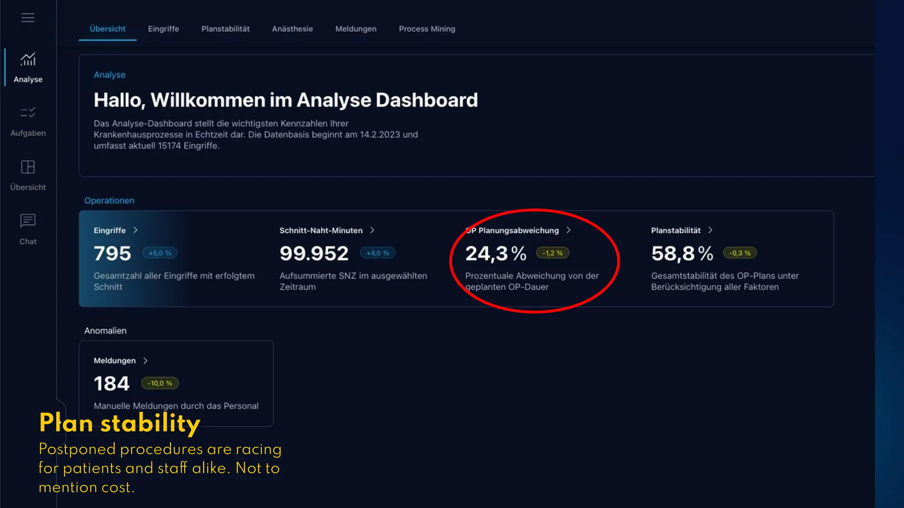Click the 58,8 % Planstabilität value
The width and height of the screenshot is (904, 508).
coord(682,254)
